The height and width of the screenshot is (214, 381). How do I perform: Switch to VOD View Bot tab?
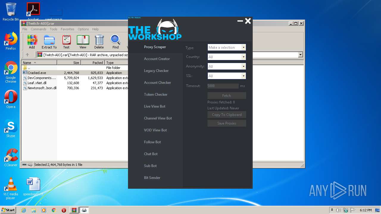coord(155,130)
